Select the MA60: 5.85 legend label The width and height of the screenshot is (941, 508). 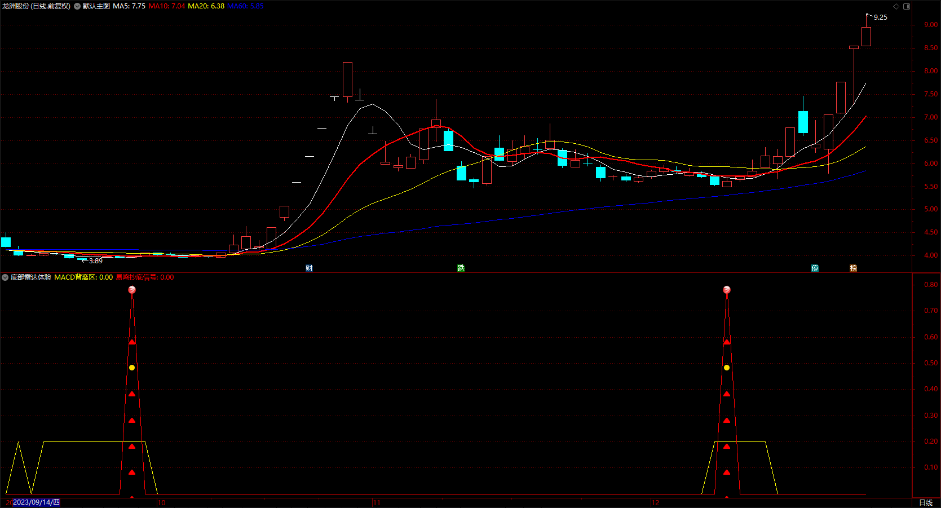[x=245, y=6]
